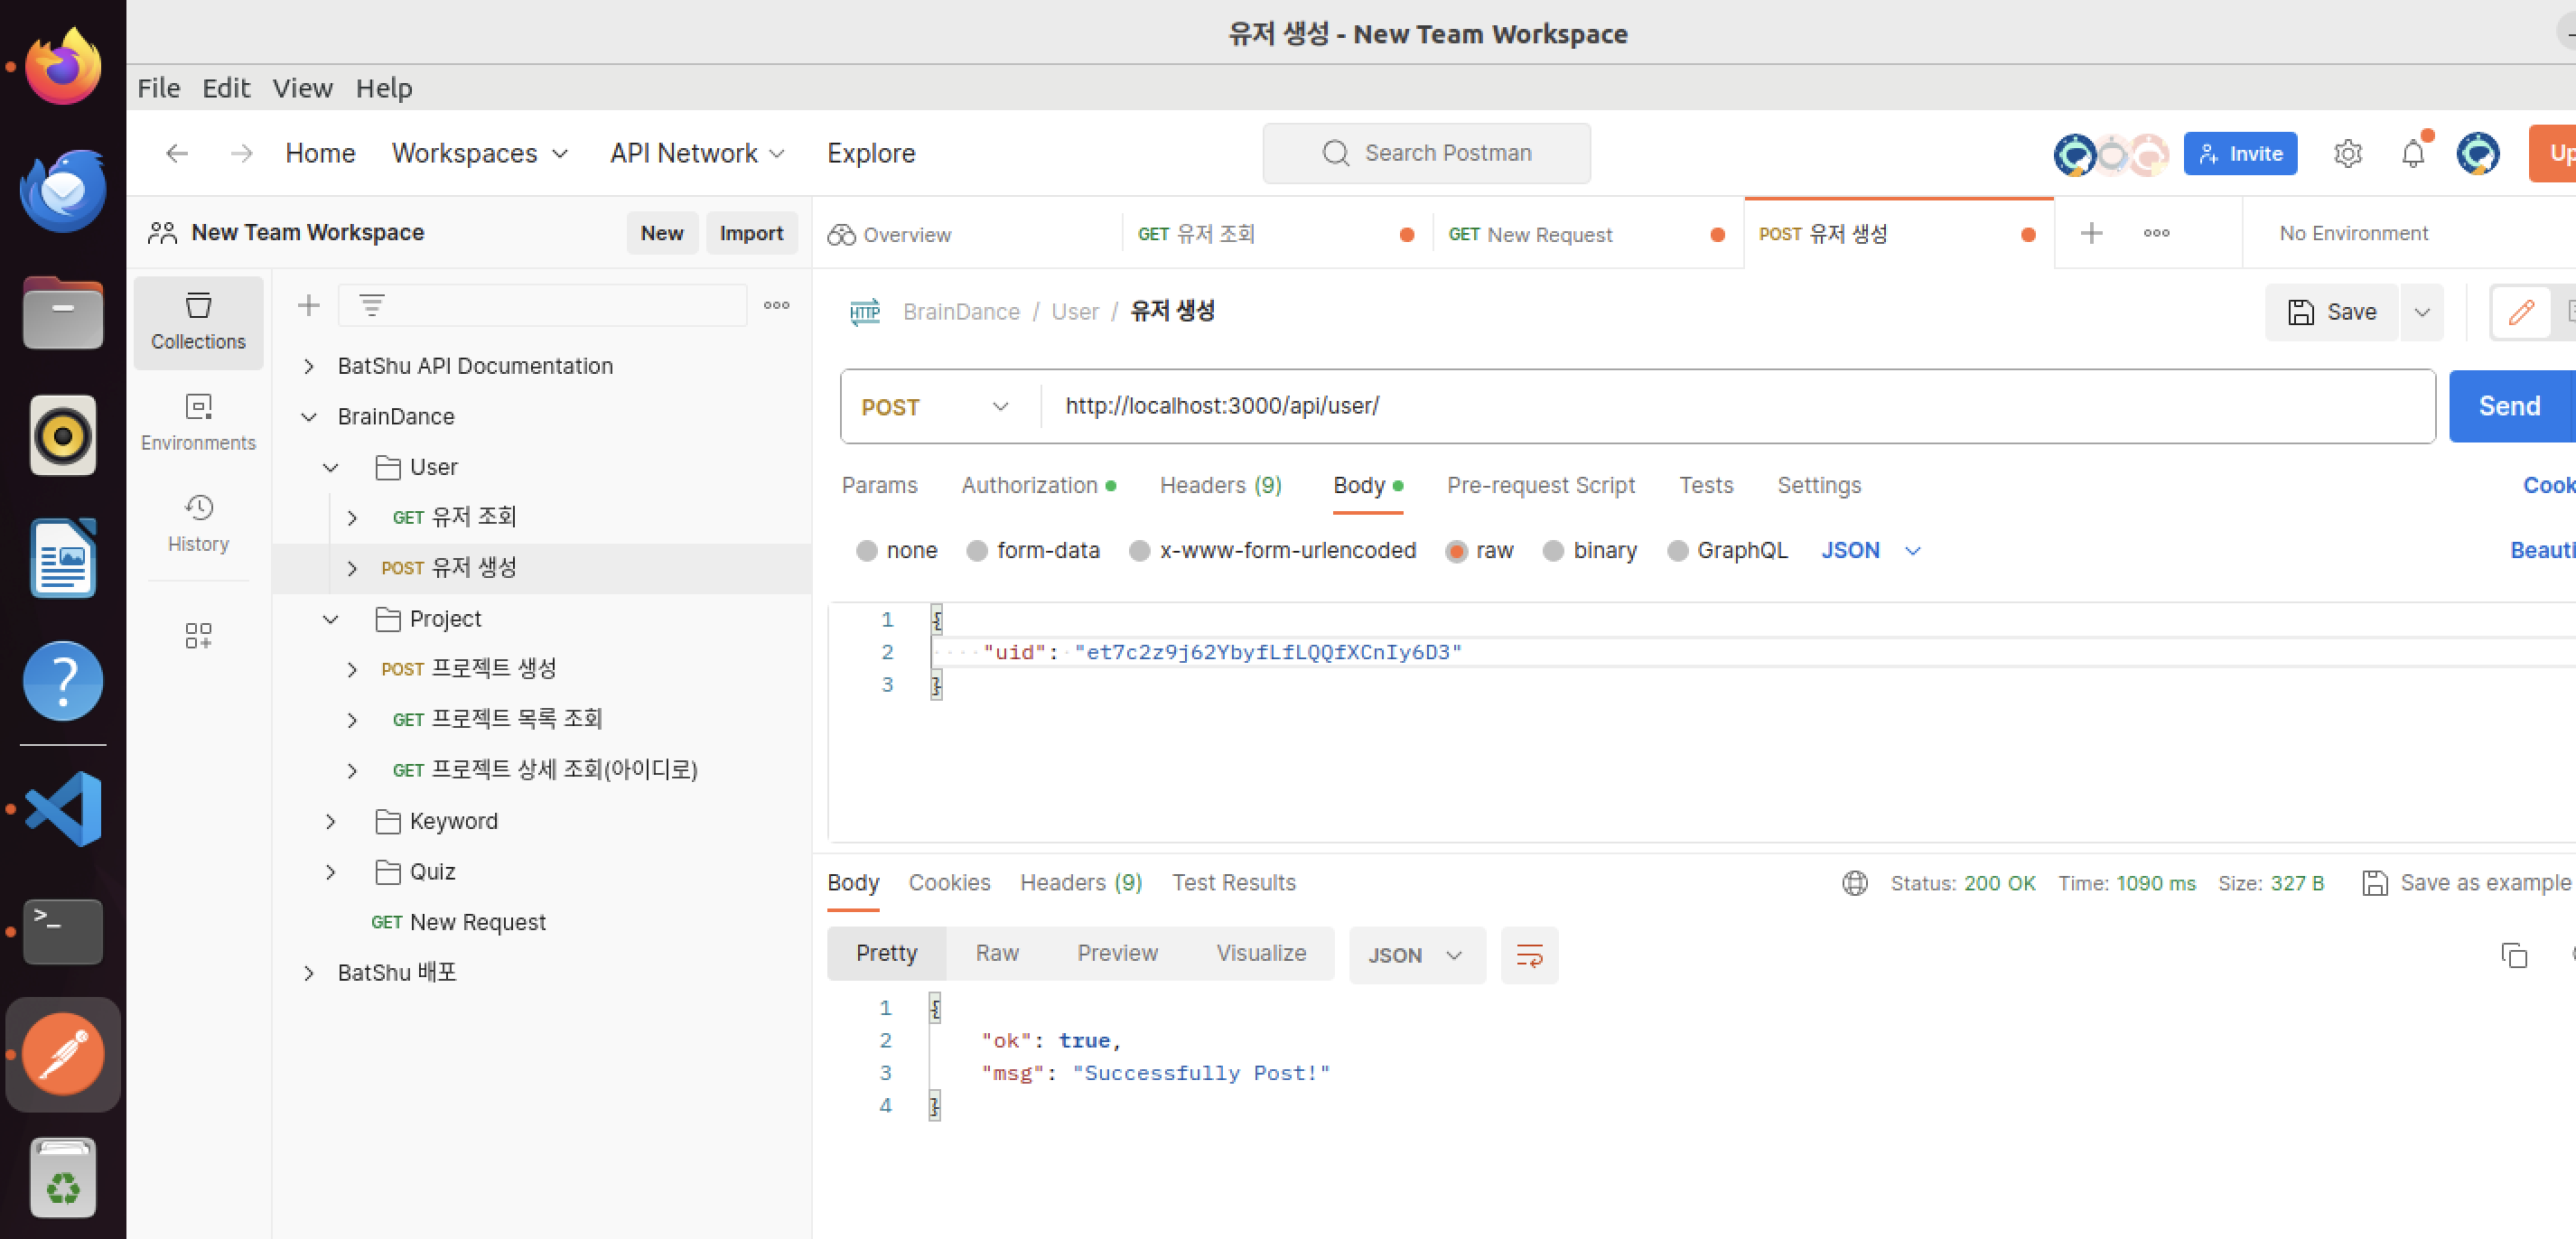
Task: Expand the Quiz folder
Action: click(330, 872)
